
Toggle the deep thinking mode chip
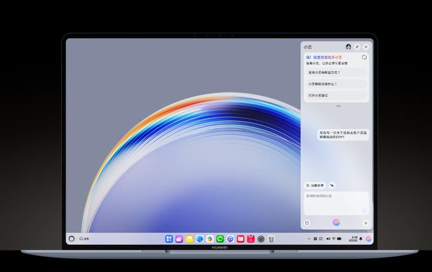point(315,186)
